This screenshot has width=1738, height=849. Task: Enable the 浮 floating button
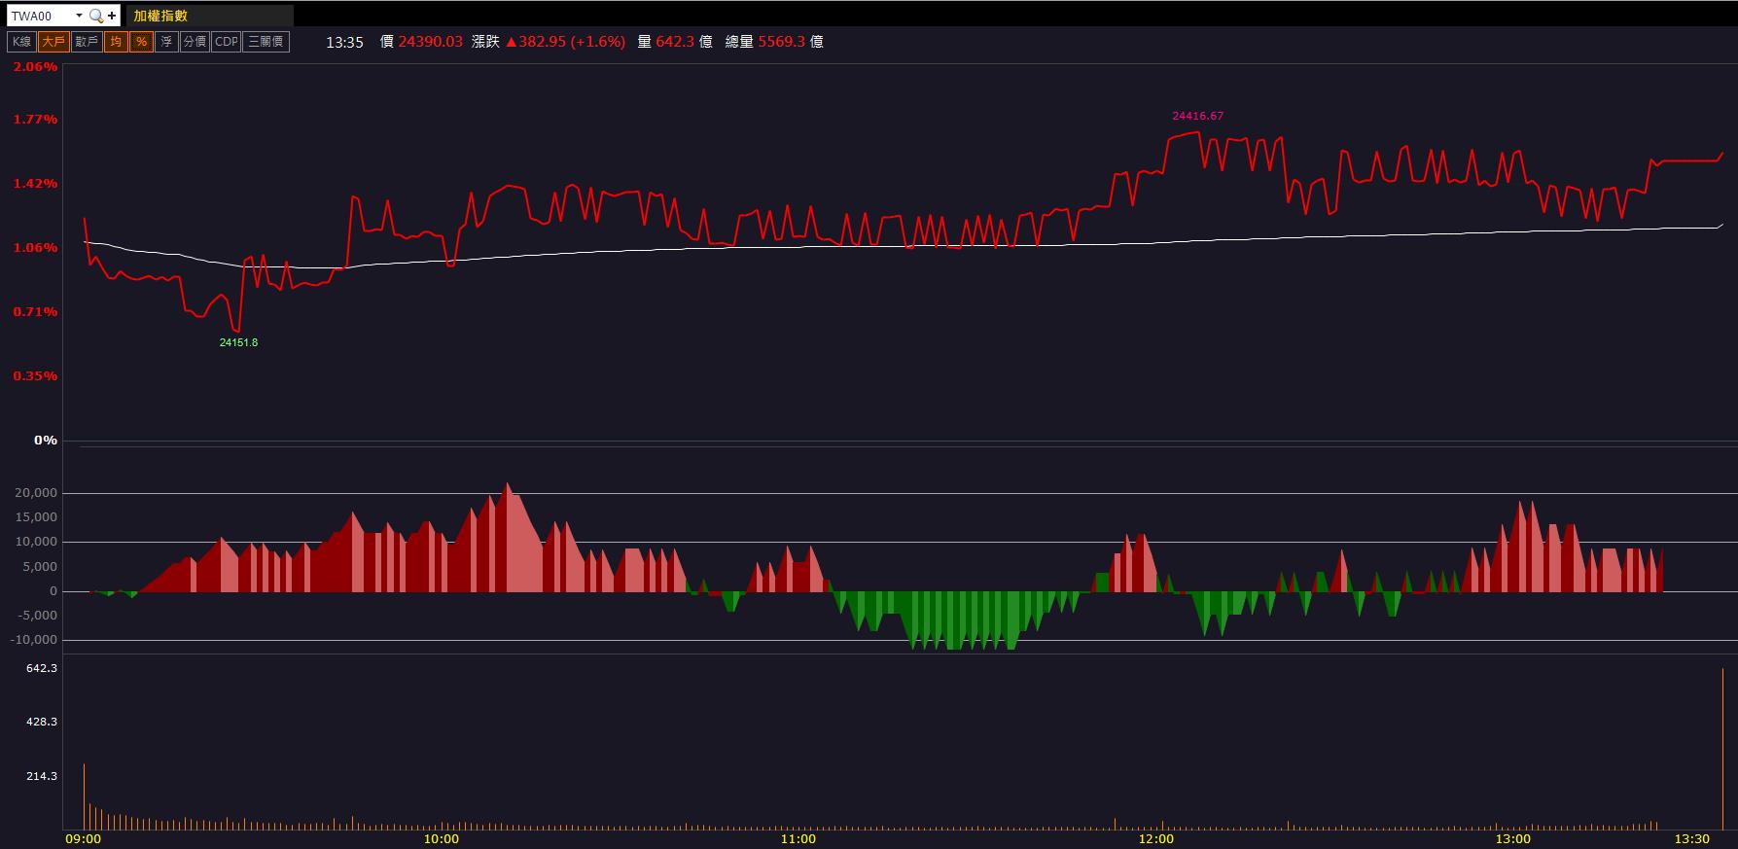(166, 42)
